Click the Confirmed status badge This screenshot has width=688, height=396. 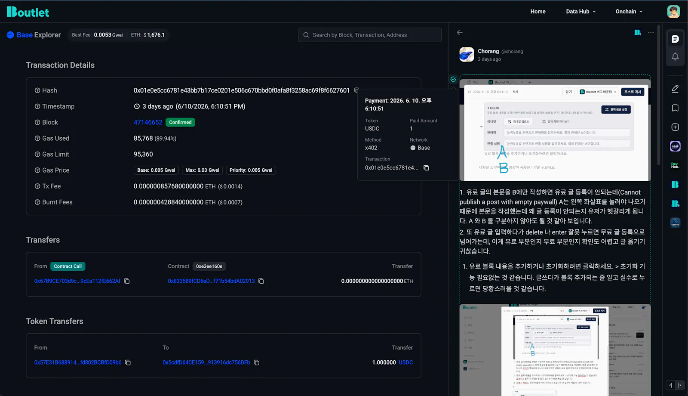[x=180, y=122]
